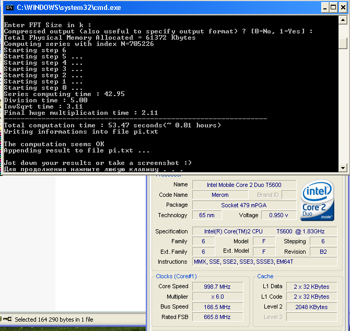This screenshot has height=331, width=350.
Task: Click the Voltage value 0.950 v
Action: [x=278, y=215]
